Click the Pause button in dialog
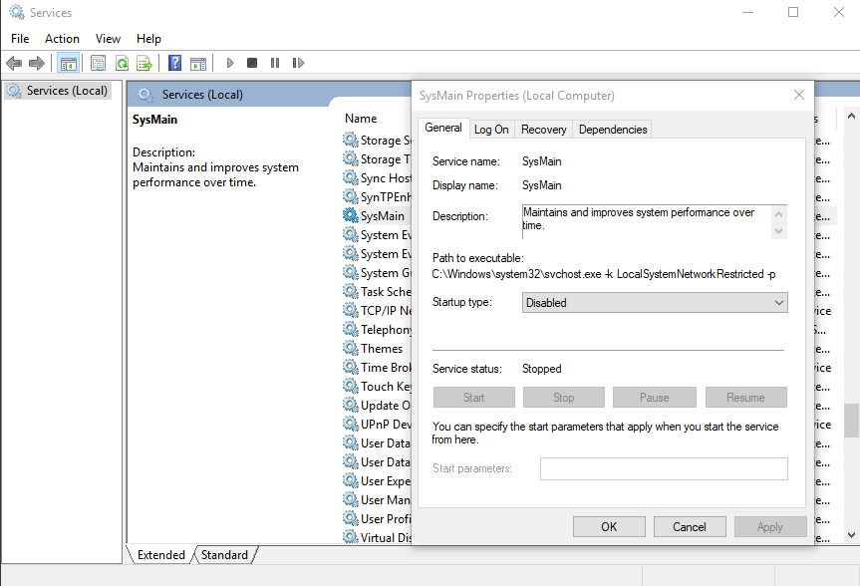This screenshot has width=860, height=586. coord(655,398)
